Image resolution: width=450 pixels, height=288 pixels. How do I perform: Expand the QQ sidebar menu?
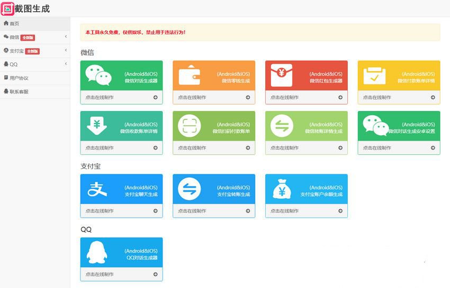(35, 64)
